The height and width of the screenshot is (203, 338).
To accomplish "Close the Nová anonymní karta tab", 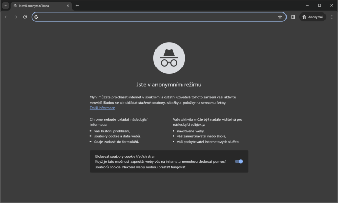I will pyautogui.click(x=68, y=6).
